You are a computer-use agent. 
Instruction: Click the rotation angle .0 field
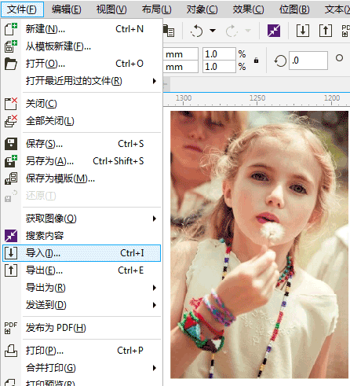tap(308, 61)
